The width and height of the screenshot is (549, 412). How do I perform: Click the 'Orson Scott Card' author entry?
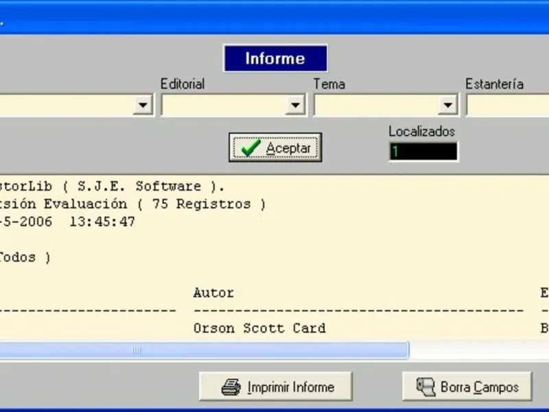point(259,328)
